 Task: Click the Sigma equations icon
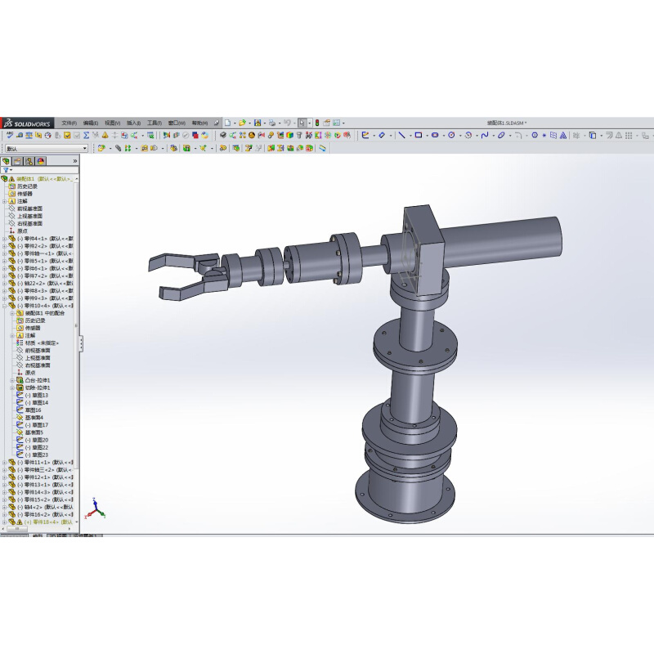tap(86, 135)
